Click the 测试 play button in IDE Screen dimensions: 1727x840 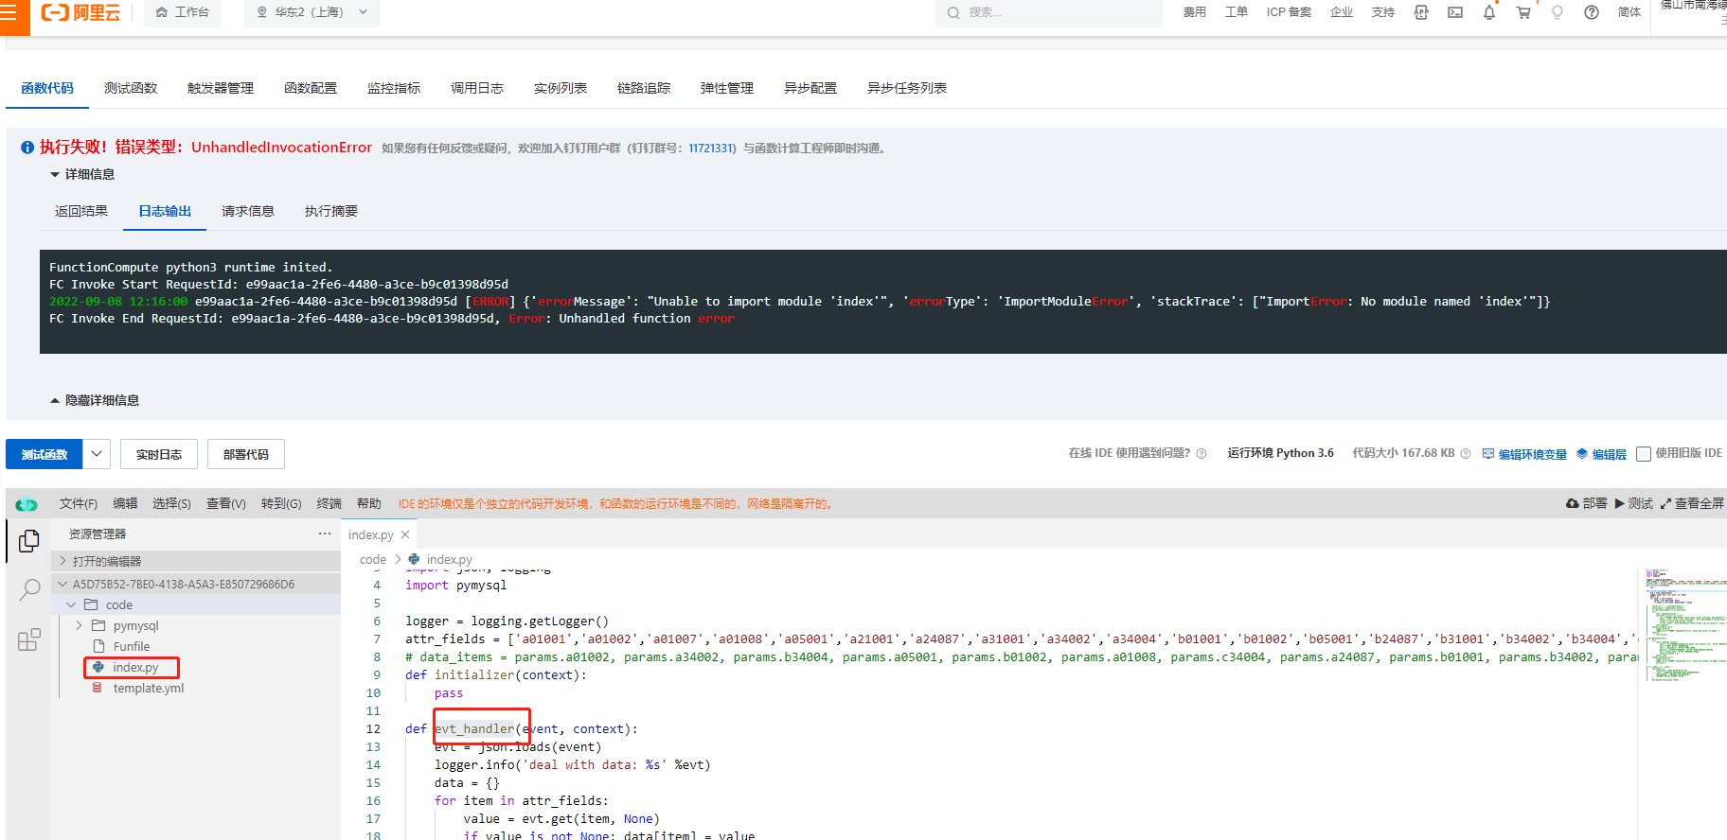point(1634,503)
